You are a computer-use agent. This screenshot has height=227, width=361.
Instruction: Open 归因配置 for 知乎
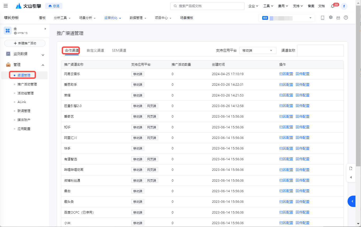click(286, 127)
